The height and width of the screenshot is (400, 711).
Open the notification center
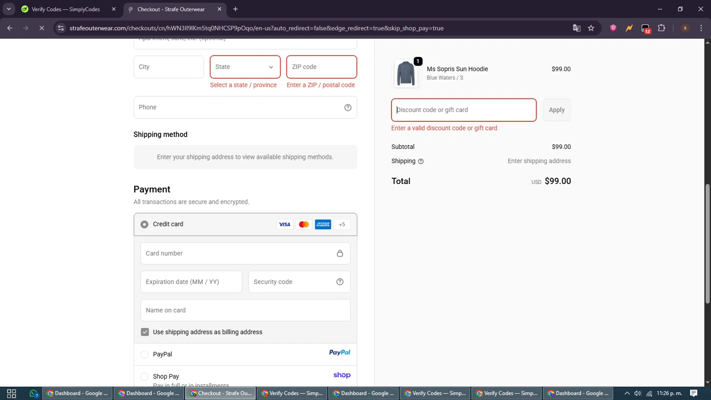click(x=694, y=393)
